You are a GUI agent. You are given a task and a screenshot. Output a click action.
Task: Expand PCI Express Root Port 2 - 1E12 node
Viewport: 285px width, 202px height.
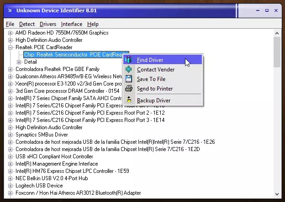(x=10, y=113)
